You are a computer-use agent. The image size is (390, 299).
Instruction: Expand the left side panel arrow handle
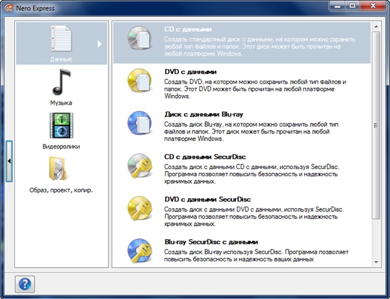pos(9,160)
